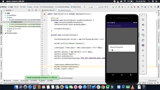Click emulator side panel Back triangle
This screenshot has height=90, width=160.
[143, 55]
